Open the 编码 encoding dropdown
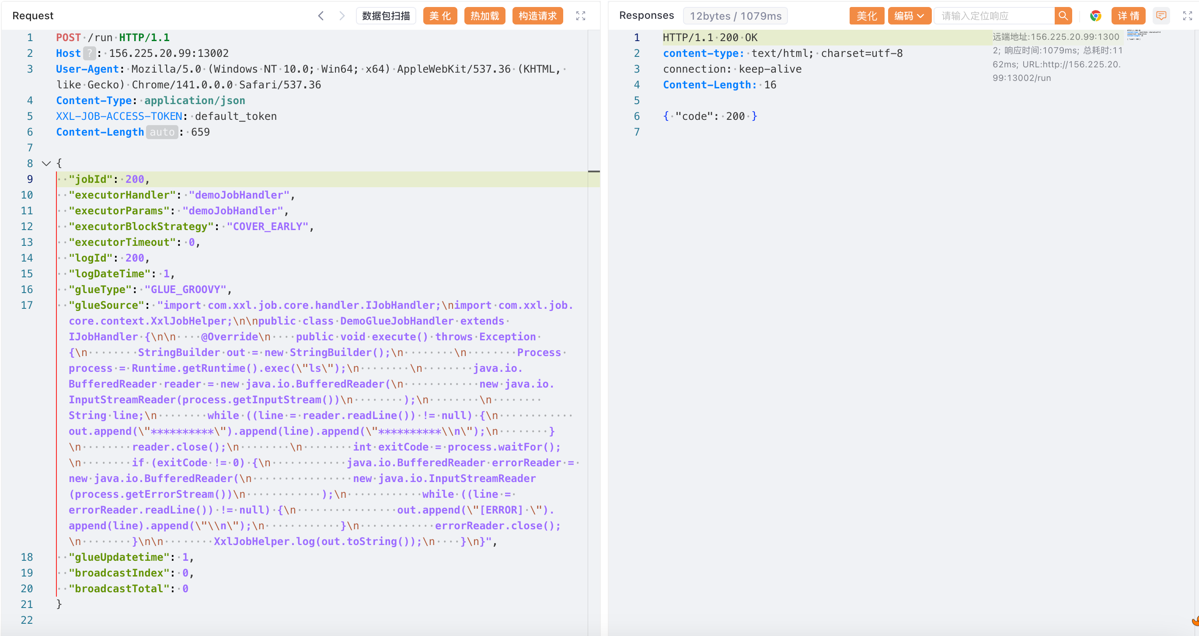1199x636 pixels. tap(909, 16)
